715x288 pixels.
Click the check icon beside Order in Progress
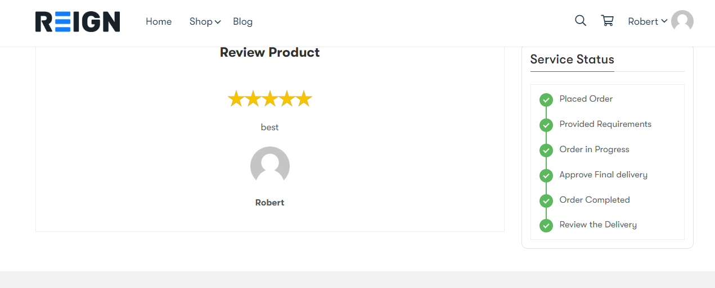(x=546, y=150)
